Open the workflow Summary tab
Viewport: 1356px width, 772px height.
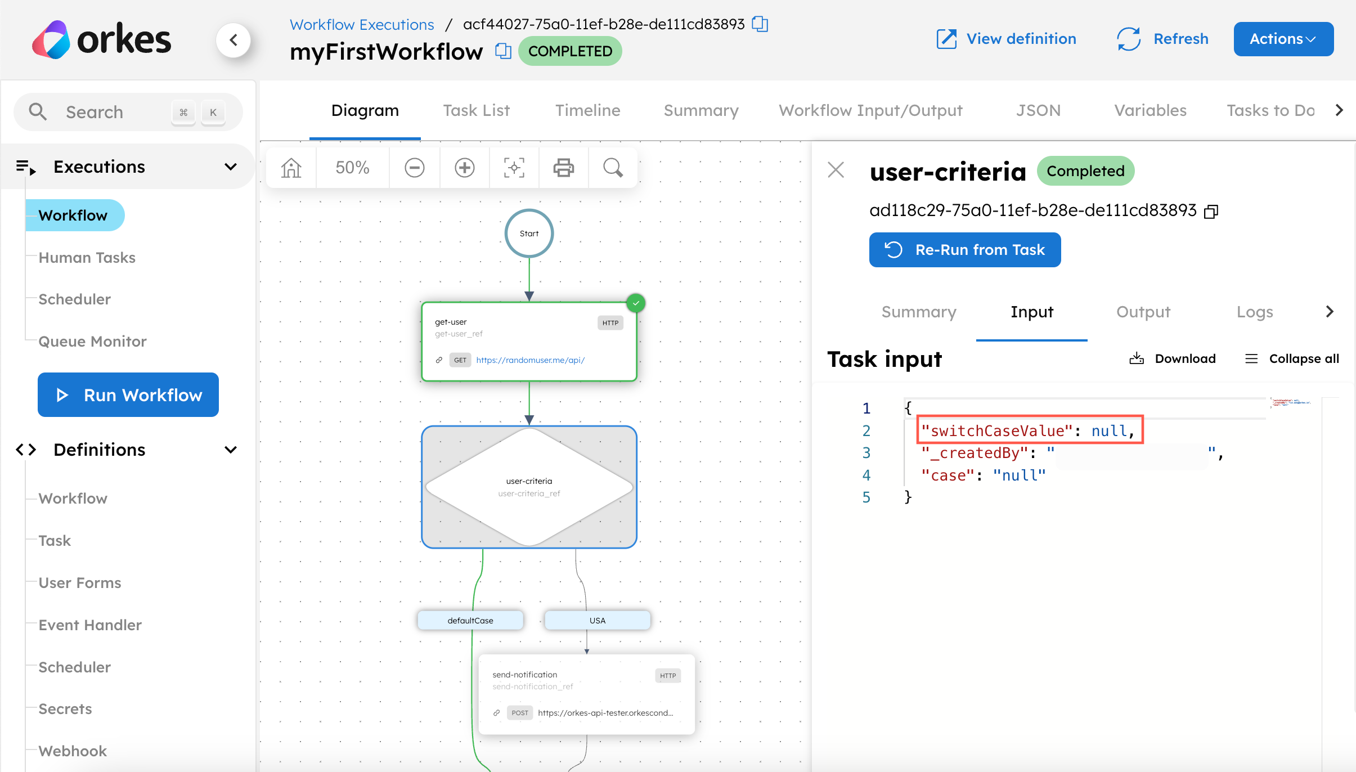click(x=701, y=110)
